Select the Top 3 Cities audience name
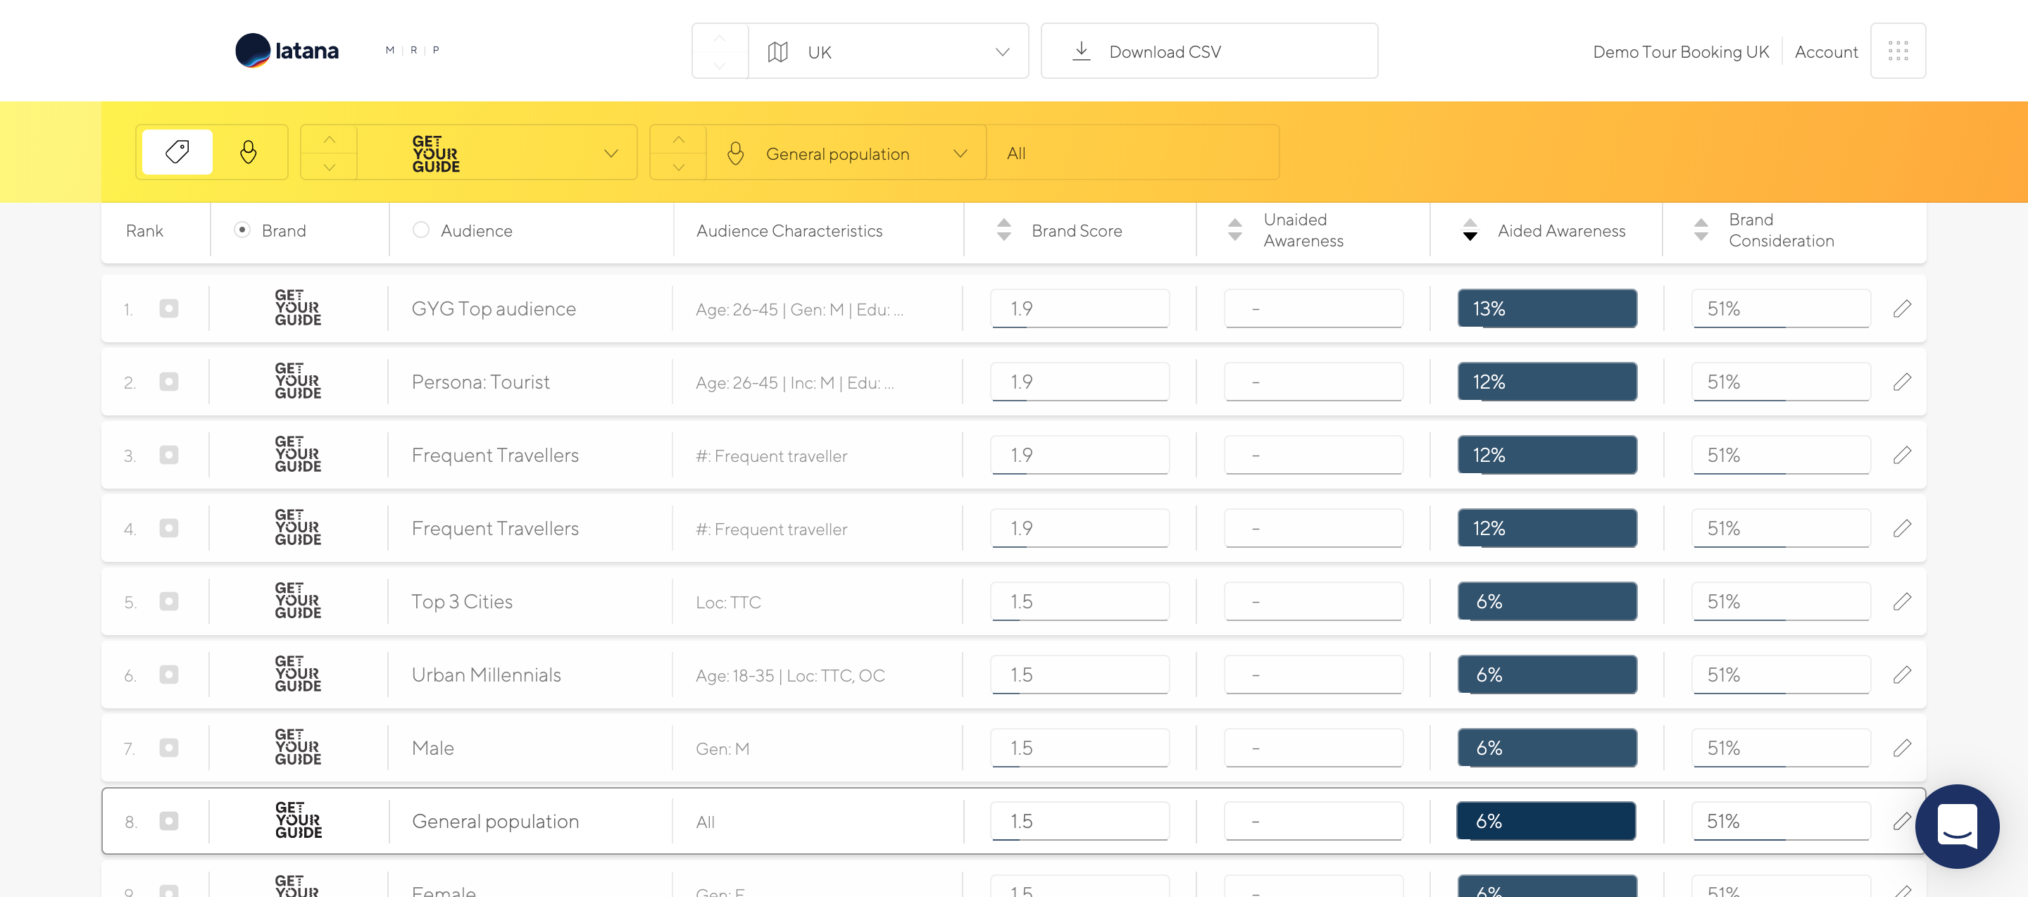 click(462, 601)
